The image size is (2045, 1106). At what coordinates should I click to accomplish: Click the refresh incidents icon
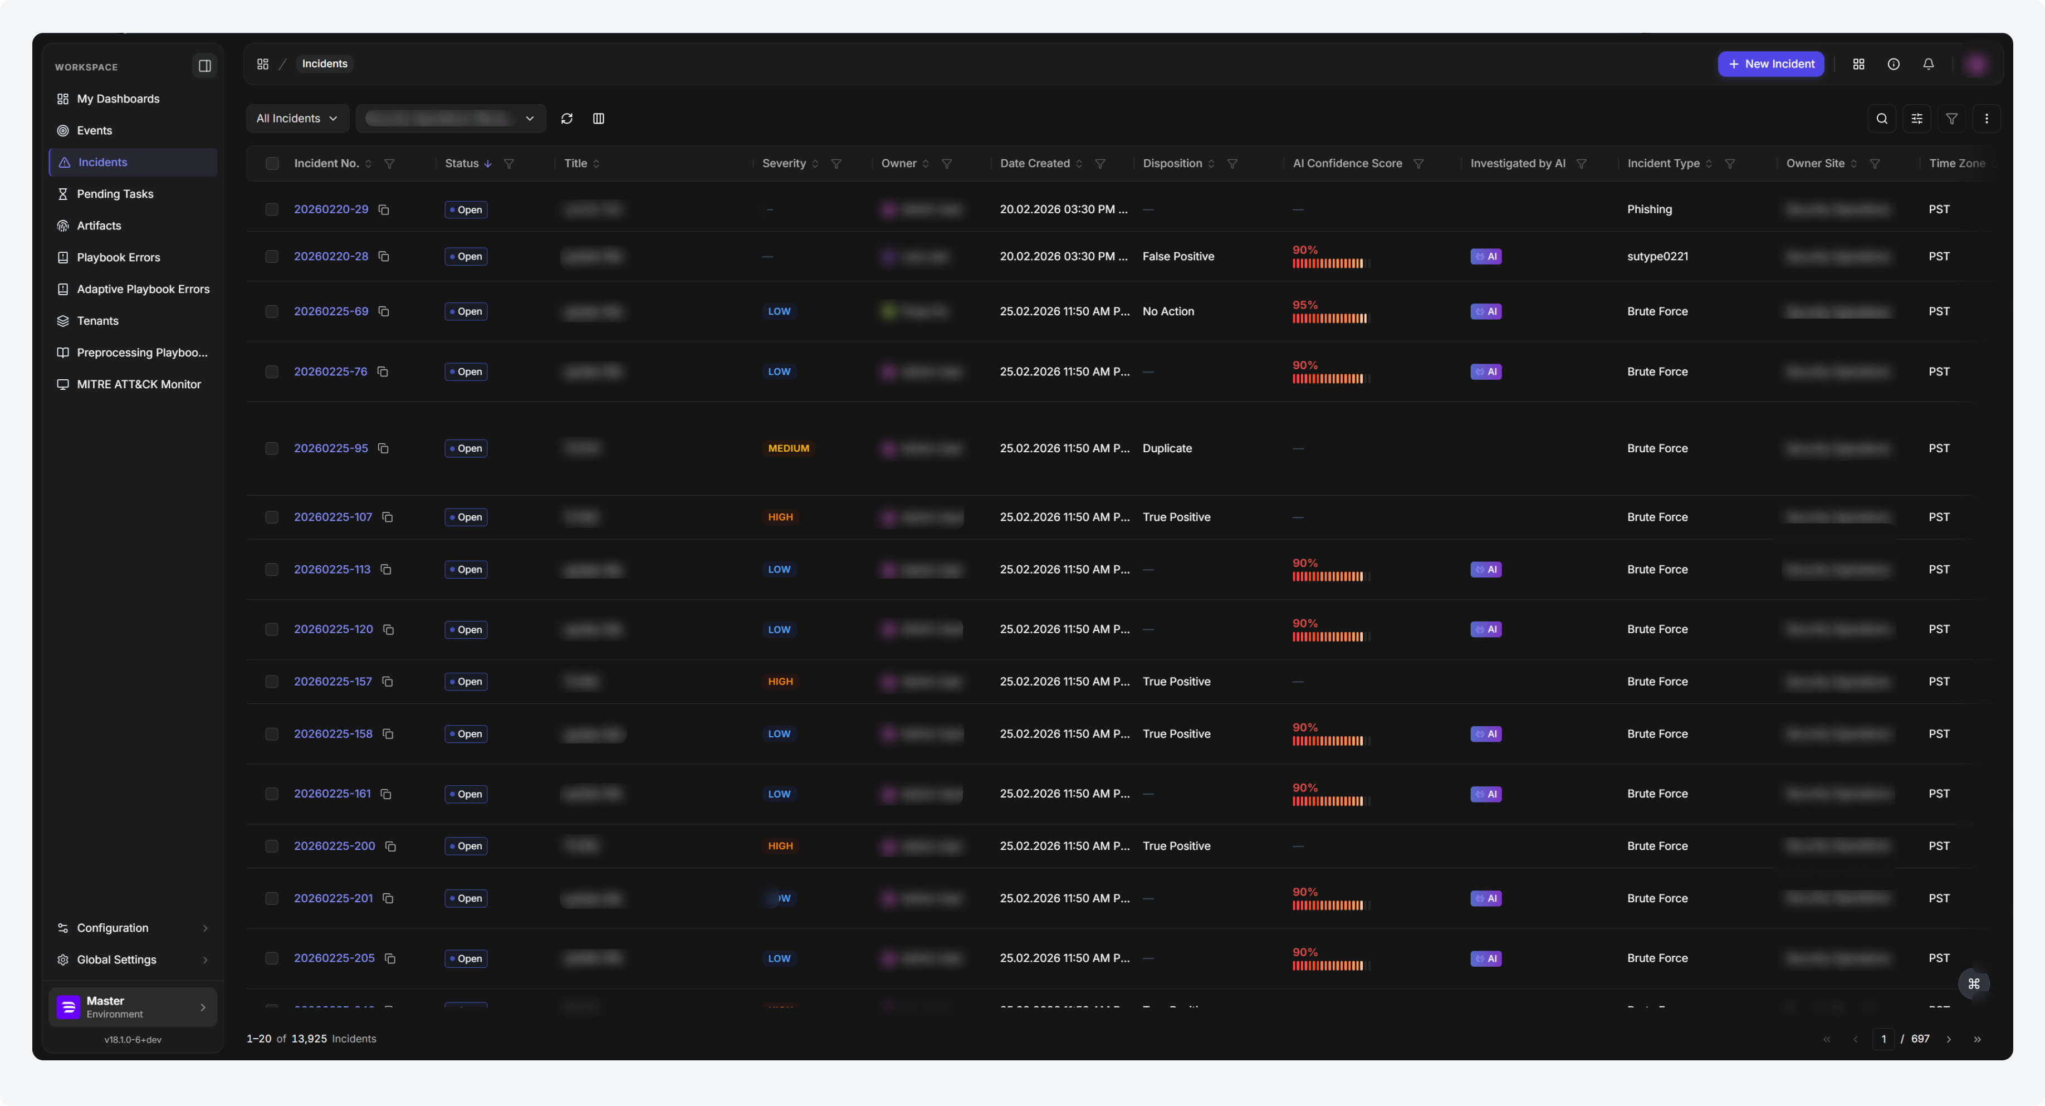(567, 118)
